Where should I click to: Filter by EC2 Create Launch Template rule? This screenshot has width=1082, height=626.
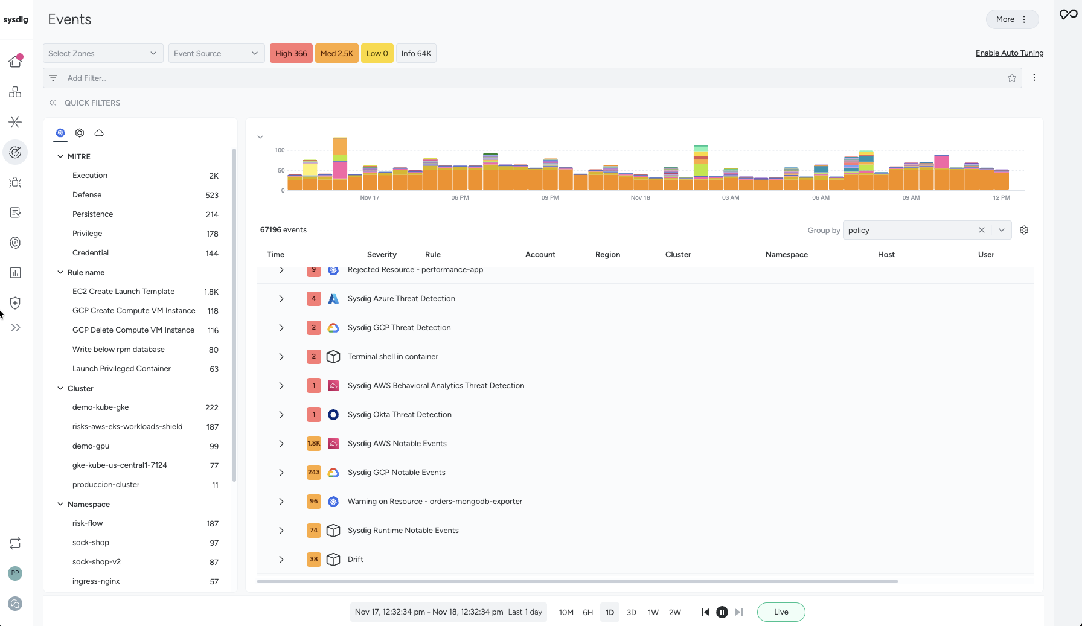click(x=123, y=292)
